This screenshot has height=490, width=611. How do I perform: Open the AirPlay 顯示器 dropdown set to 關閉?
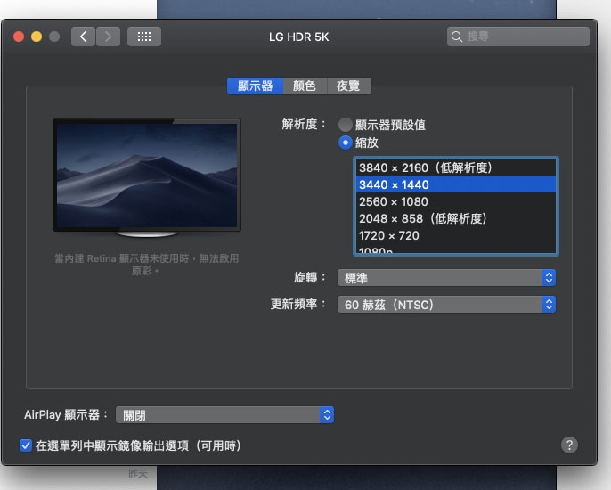(224, 415)
